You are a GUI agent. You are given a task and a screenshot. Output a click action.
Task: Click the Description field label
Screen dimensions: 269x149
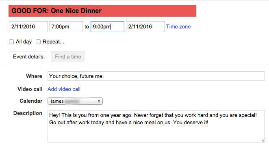28,113
